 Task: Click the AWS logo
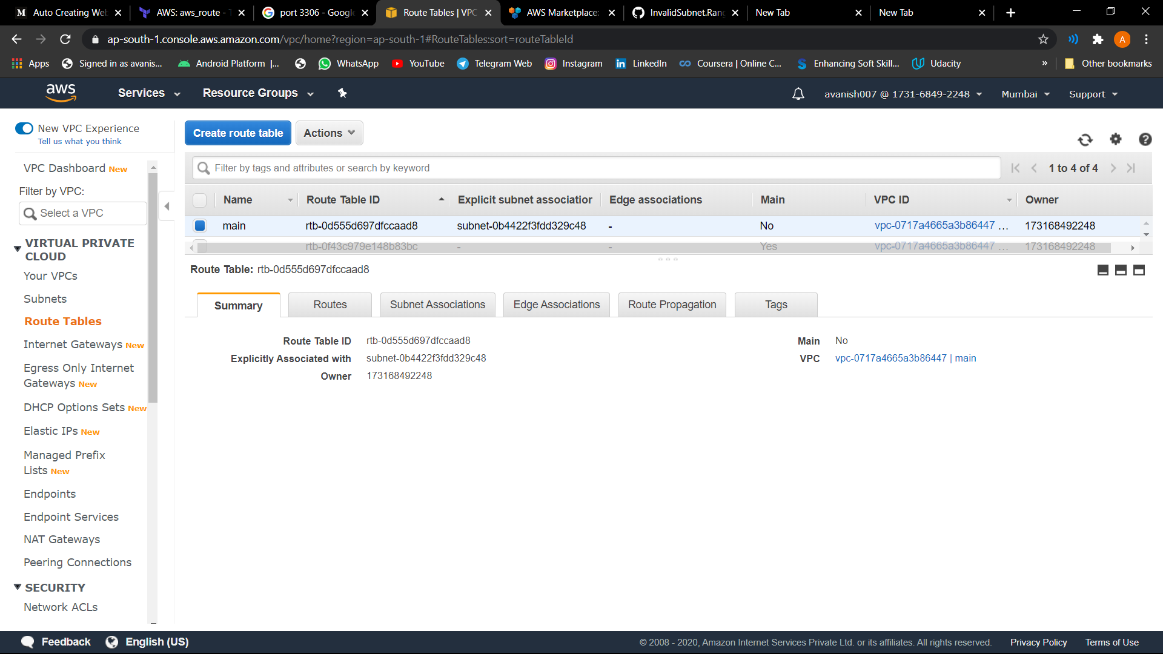click(61, 92)
